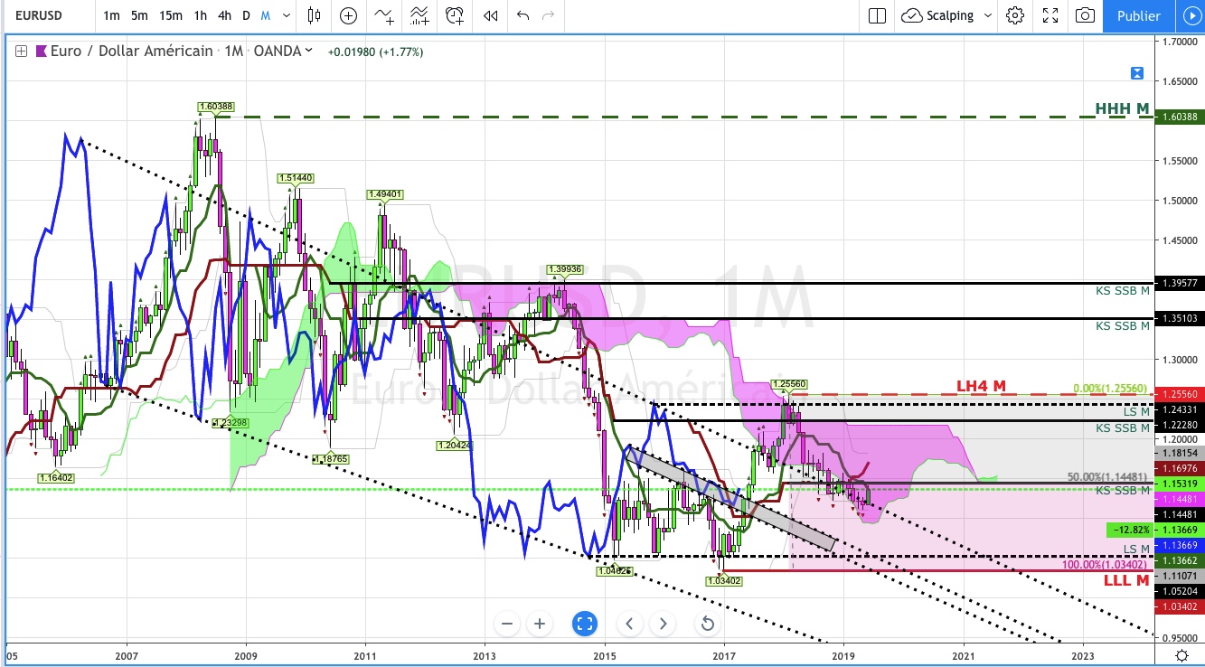Click the Publier button
The height and width of the screenshot is (667, 1205).
coord(1138,15)
